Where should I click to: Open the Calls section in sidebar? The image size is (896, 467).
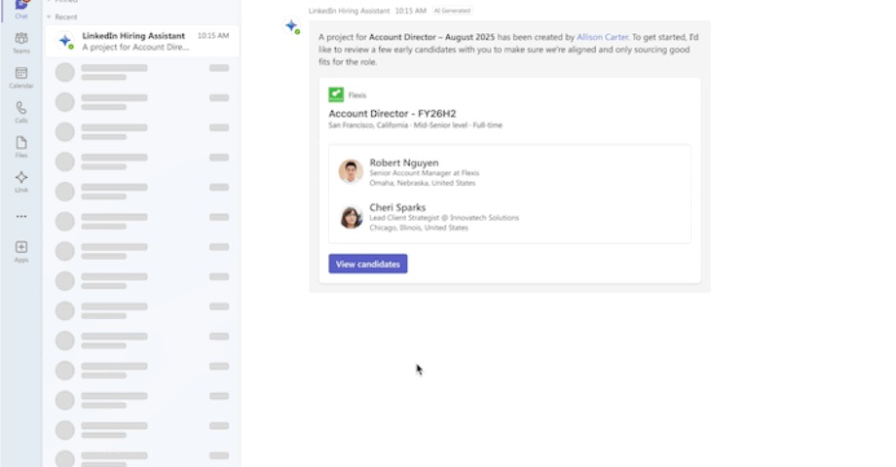[x=21, y=111]
